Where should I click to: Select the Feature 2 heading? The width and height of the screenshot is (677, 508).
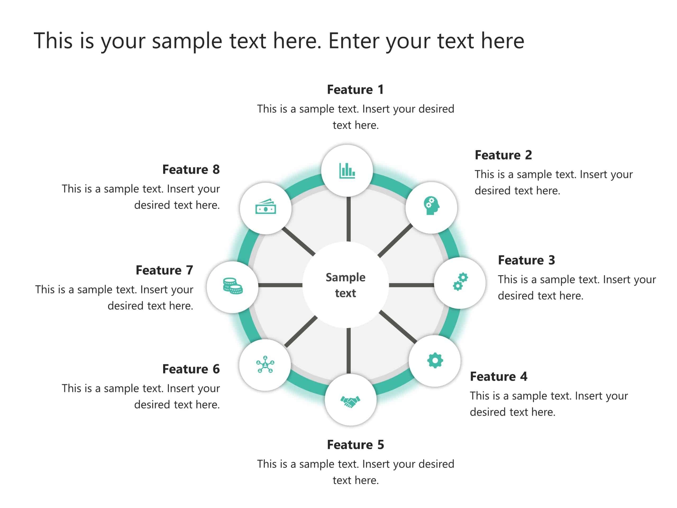click(x=503, y=155)
